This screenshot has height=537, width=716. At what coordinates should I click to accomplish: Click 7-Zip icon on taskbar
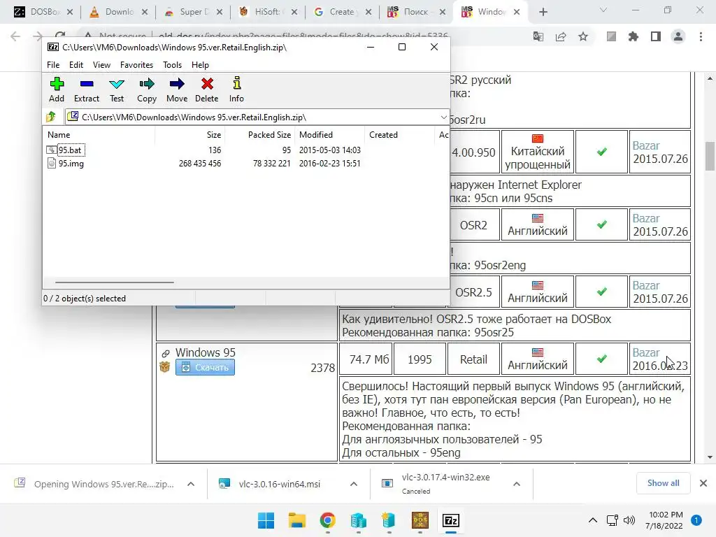point(451,520)
